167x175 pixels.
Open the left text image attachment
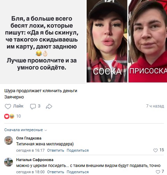point(42,42)
